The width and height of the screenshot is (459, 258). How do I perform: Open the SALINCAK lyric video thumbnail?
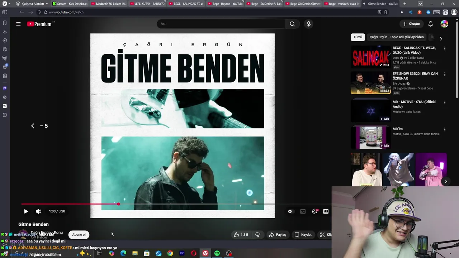(x=370, y=57)
